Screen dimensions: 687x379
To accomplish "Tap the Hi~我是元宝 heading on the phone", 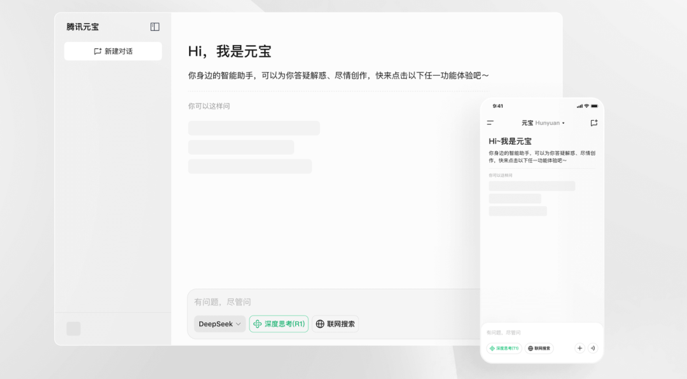I will [510, 141].
